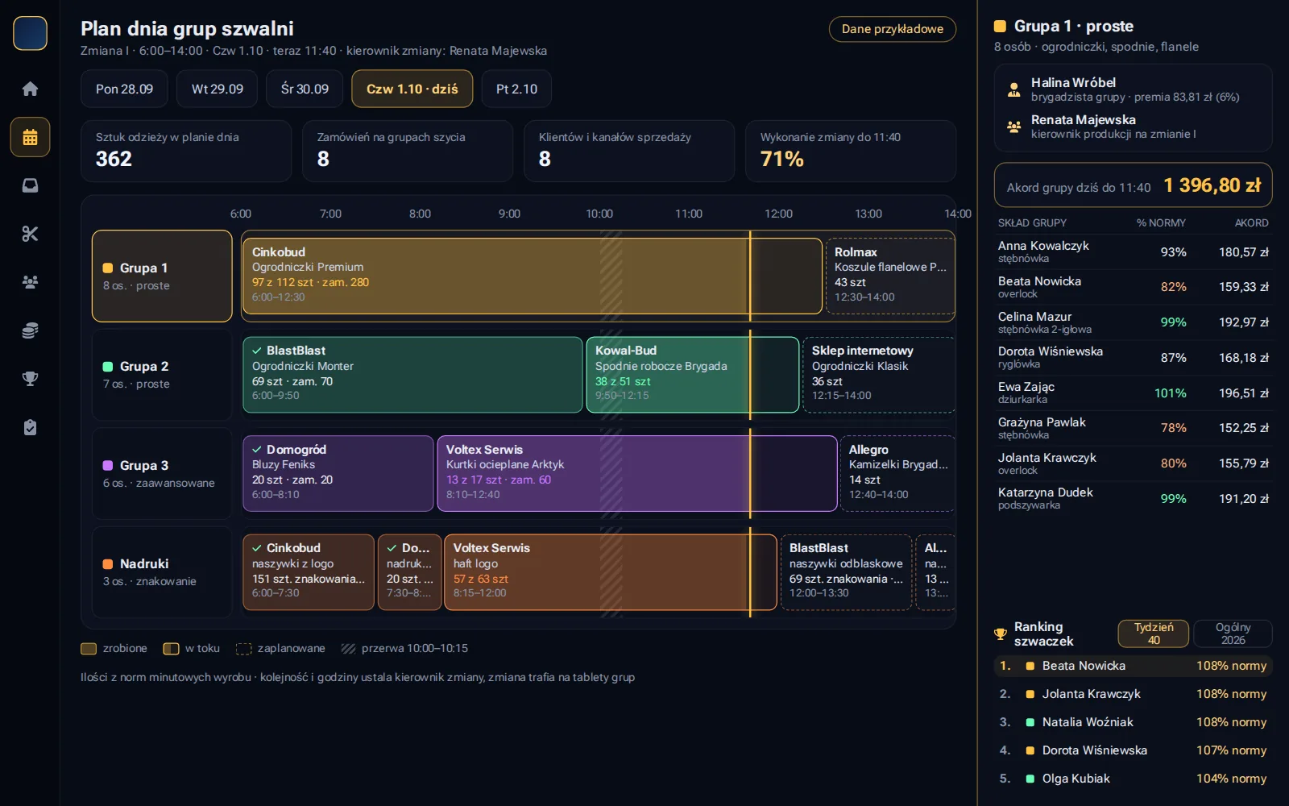Viewport: 1289px width, 806px height.
Task: Select Olga Kubiak ranking entry
Action: click(1133, 779)
